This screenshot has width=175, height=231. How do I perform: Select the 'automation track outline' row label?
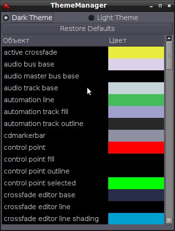[x=43, y=124]
